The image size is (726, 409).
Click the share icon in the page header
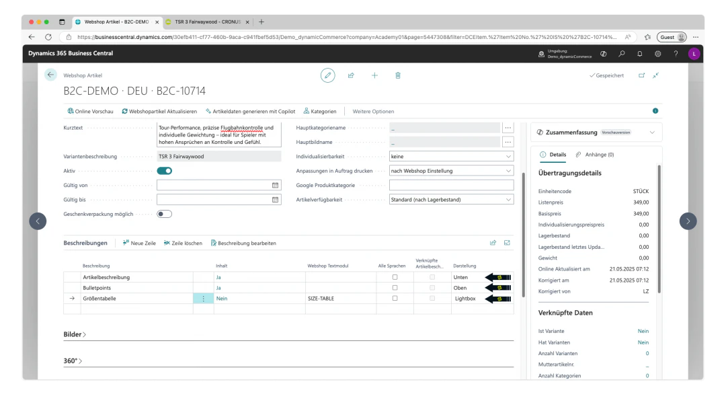(351, 75)
